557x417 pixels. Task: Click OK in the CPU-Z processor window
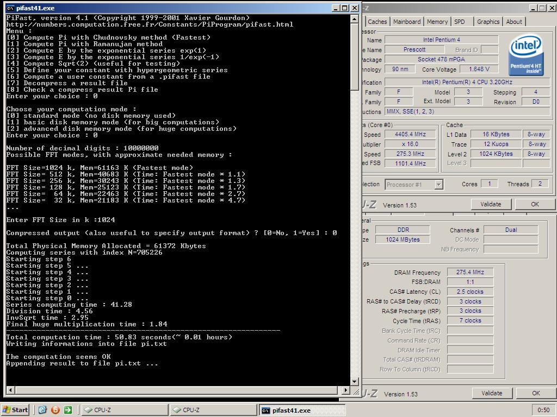pos(535,204)
